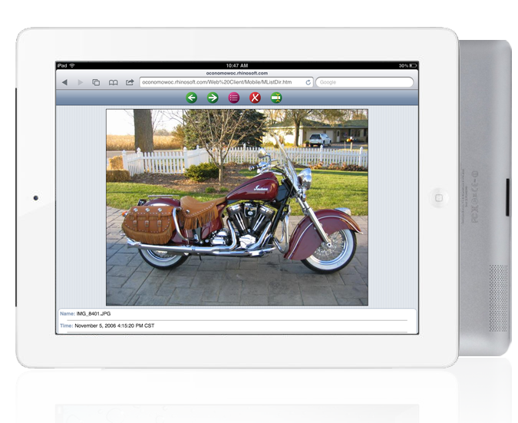Screen dimensions: 518x423
Task: Tap the Safari back arrow
Action: click(64, 82)
